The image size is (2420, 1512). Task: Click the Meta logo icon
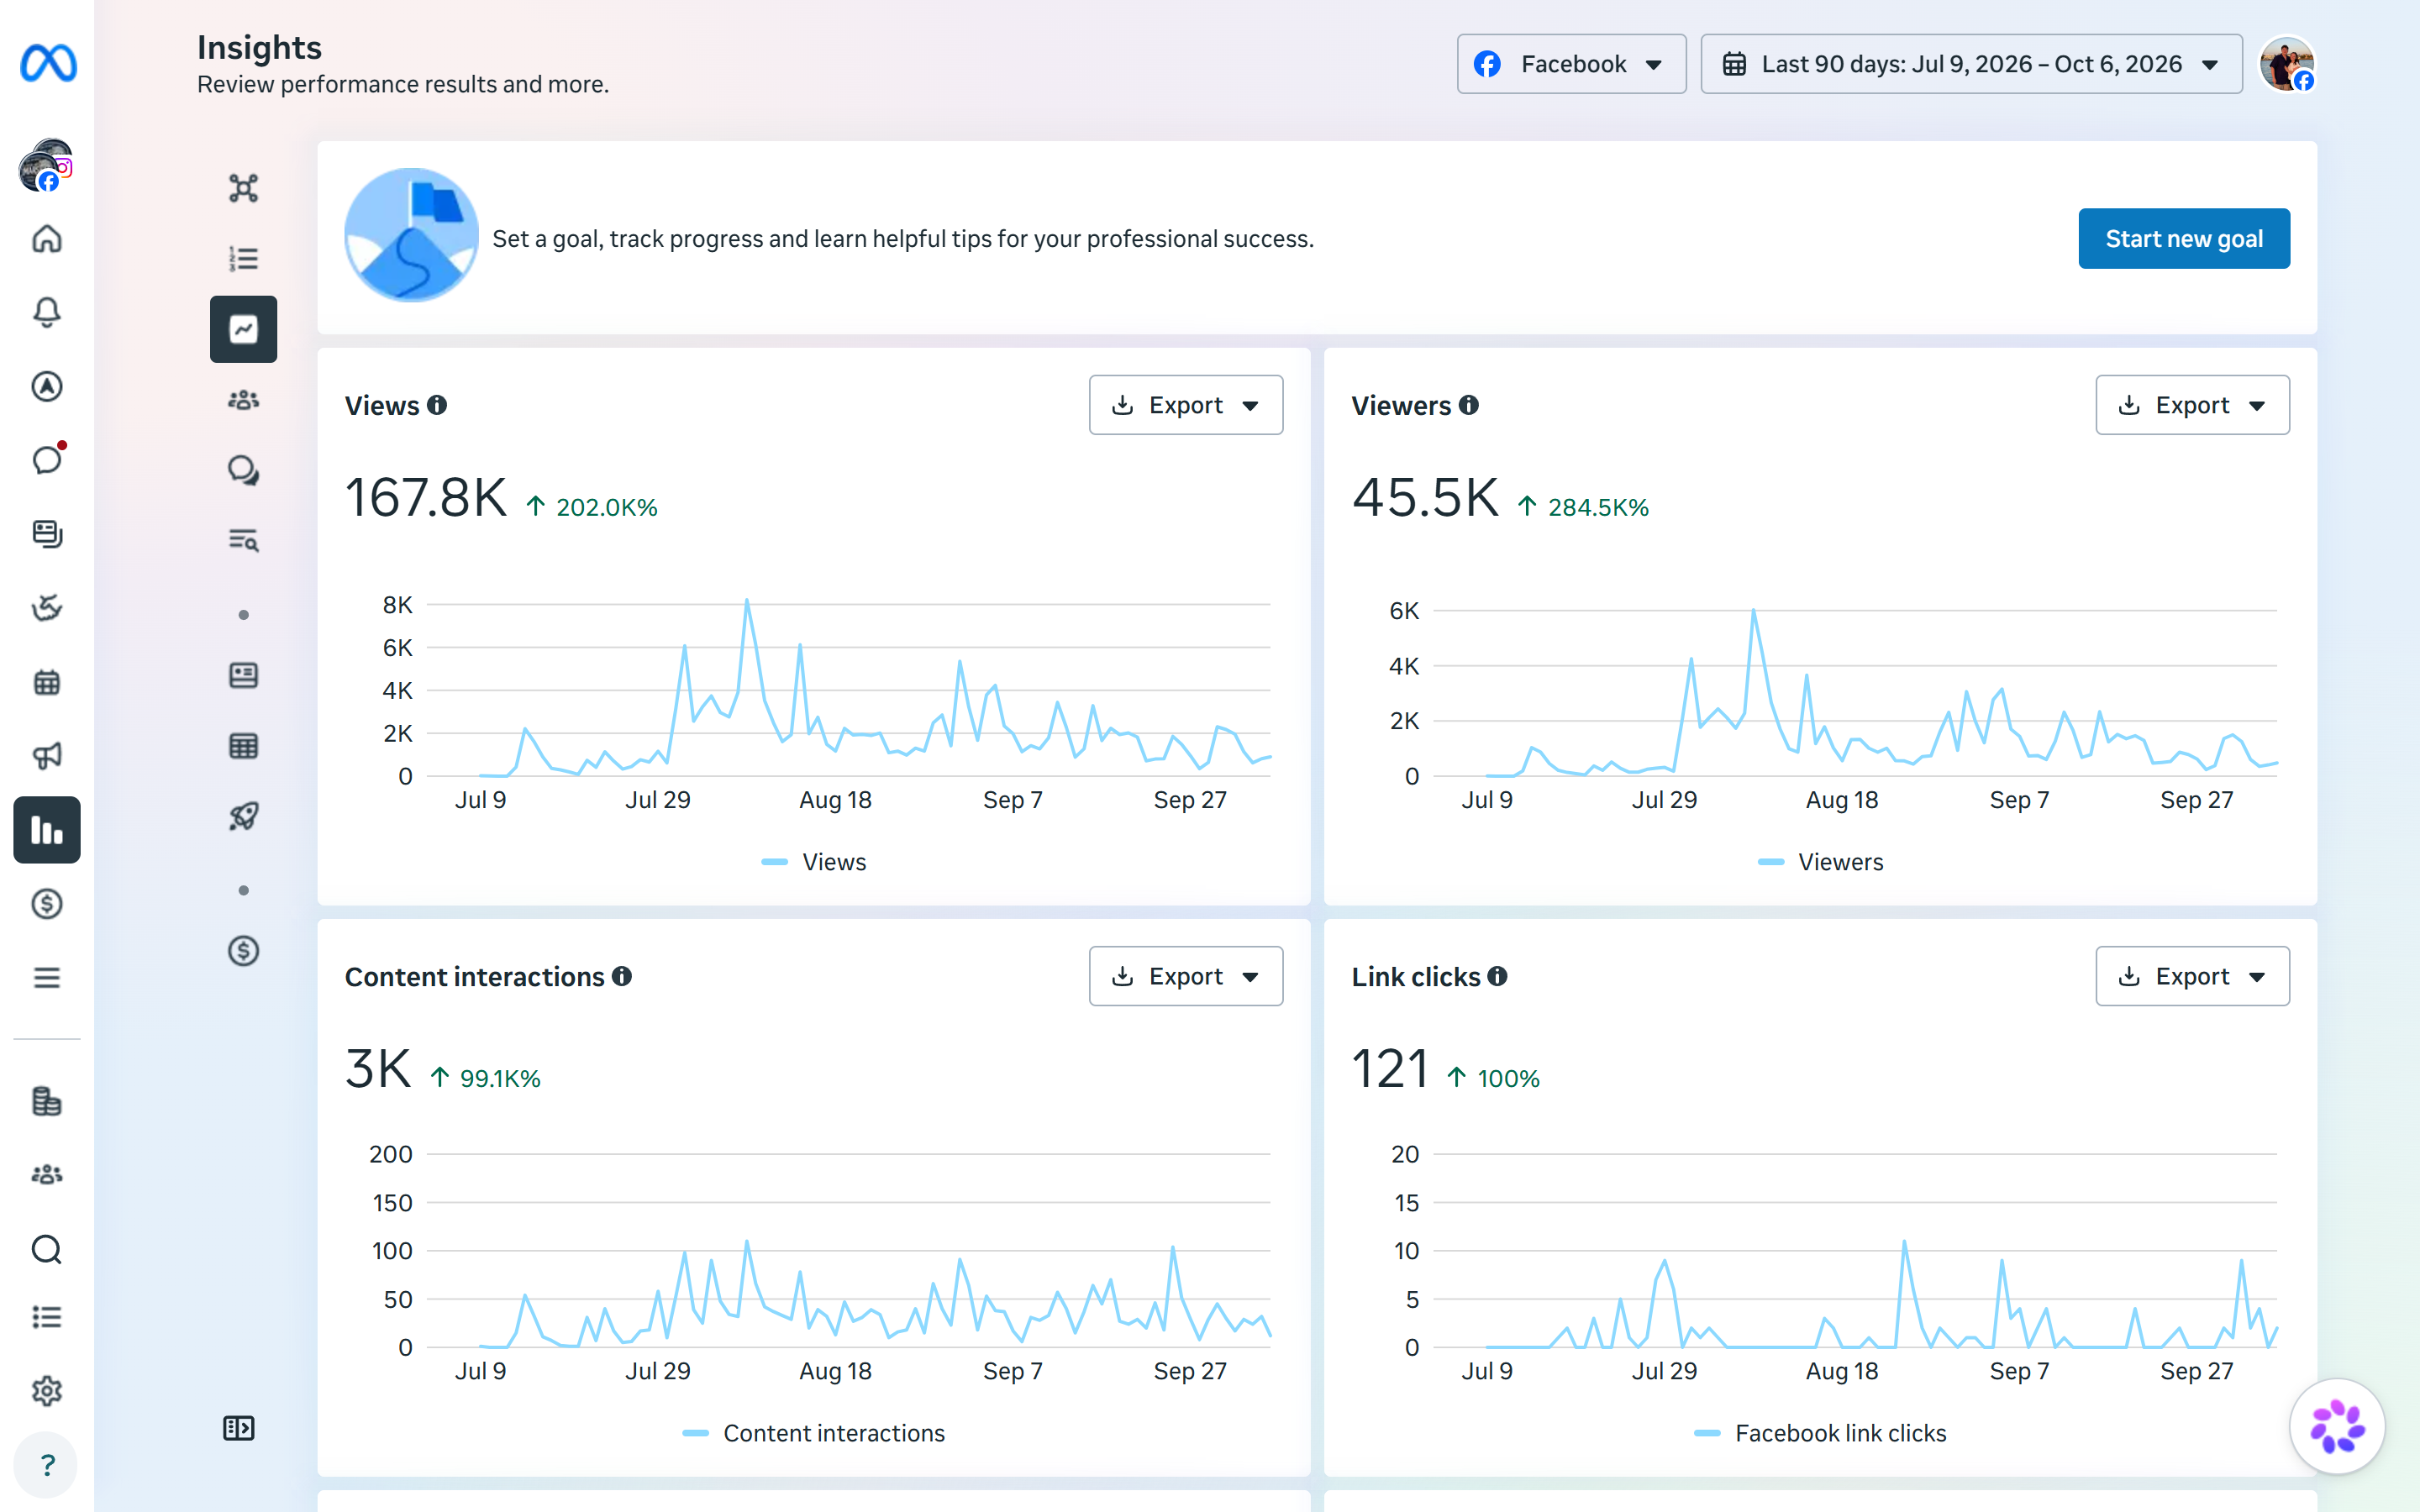pos(47,63)
